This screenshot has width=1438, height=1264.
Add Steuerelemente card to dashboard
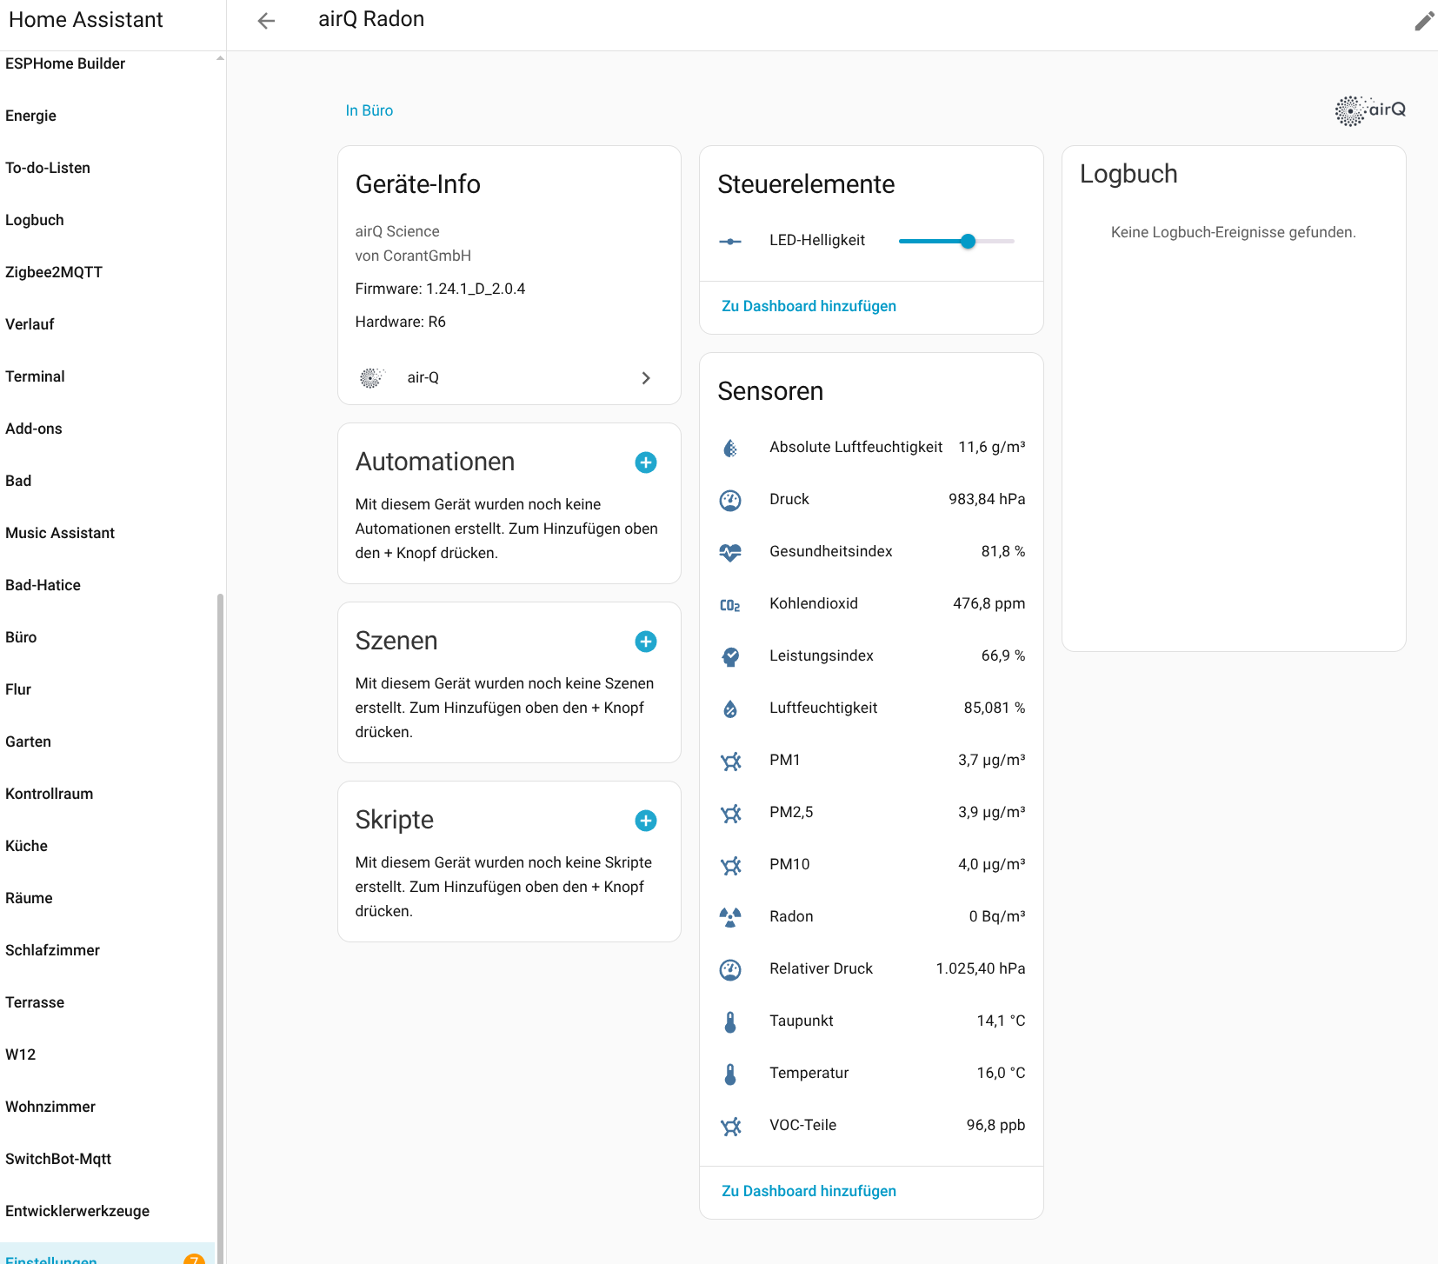pyautogui.click(x=809, y=306)
